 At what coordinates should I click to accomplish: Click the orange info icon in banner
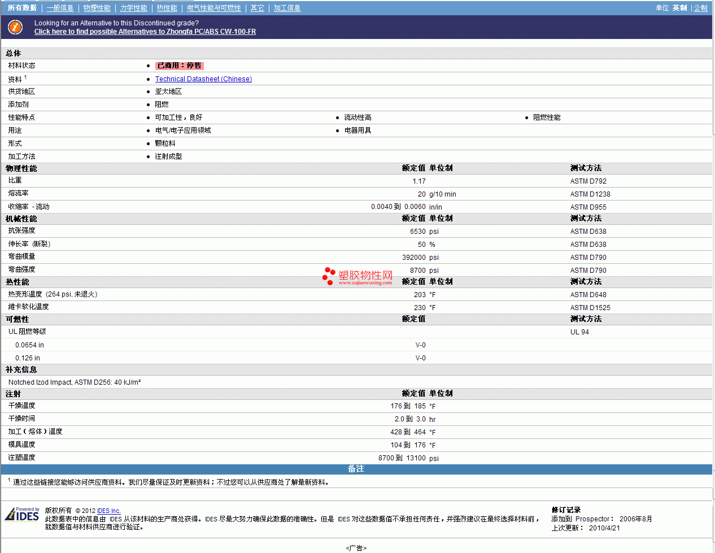coord(15,27)
